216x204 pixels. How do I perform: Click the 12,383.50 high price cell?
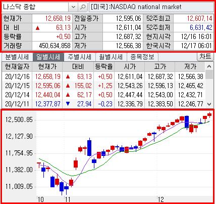coord(160,104)
